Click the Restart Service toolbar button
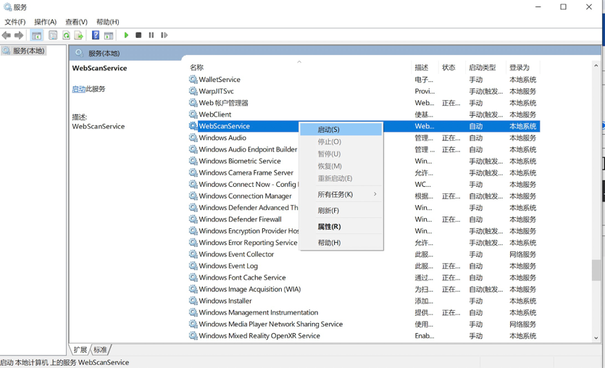This screenshot has width=605, height=368. [x=164, y=35]
